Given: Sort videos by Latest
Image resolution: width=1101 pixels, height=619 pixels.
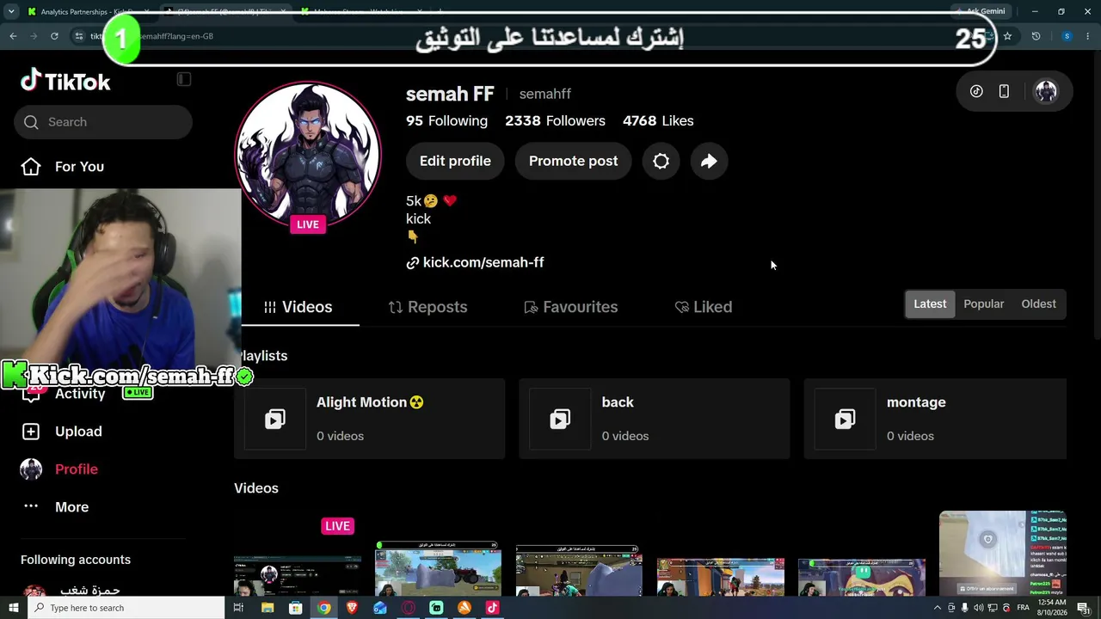Looking at the screenshot, I should click(930, 303).
